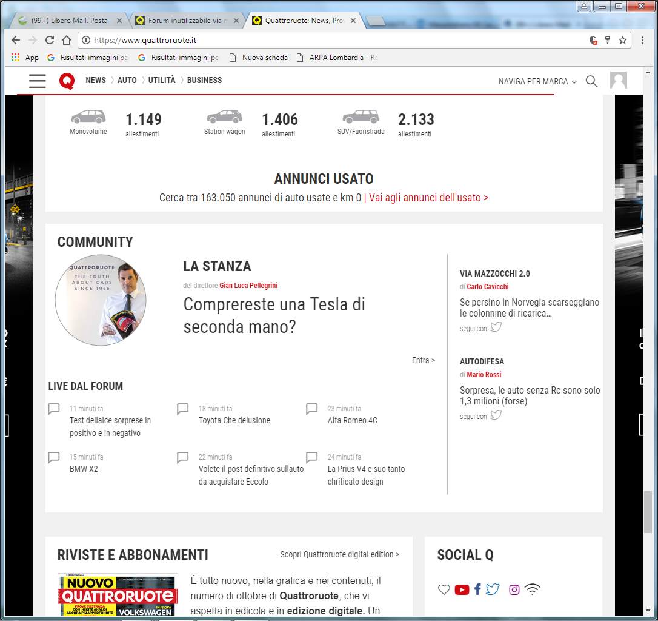Open Twitter icon in Social Q
This screenshot has width=658, height=621.
(493, 589)
